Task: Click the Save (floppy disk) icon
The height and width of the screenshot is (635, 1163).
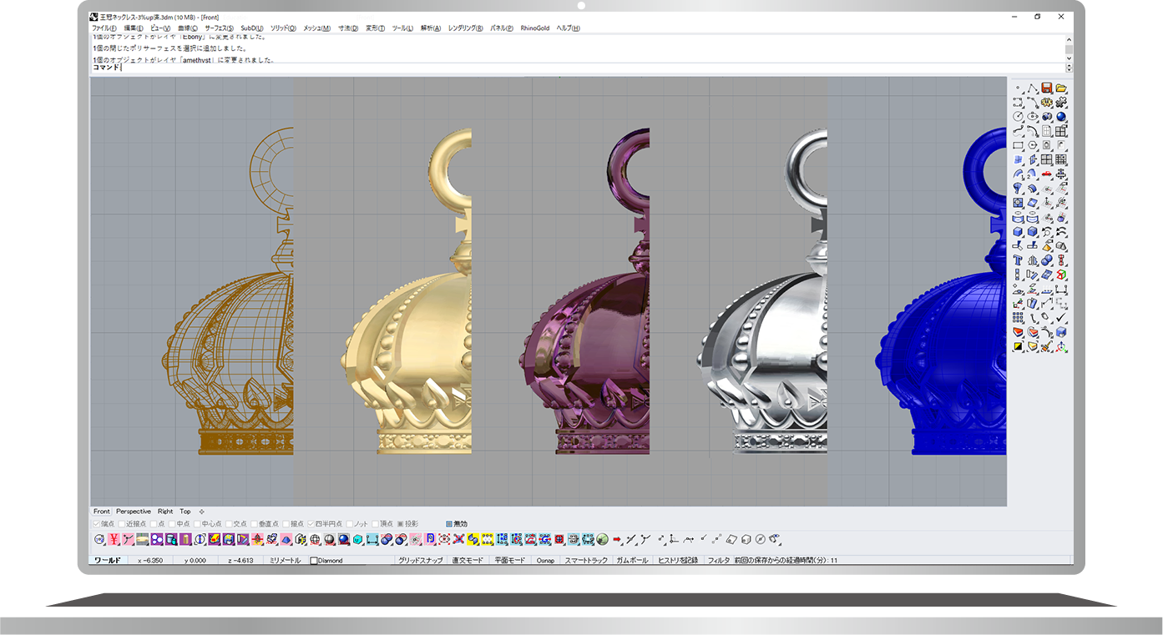Action: click(x=1047, y=88)
